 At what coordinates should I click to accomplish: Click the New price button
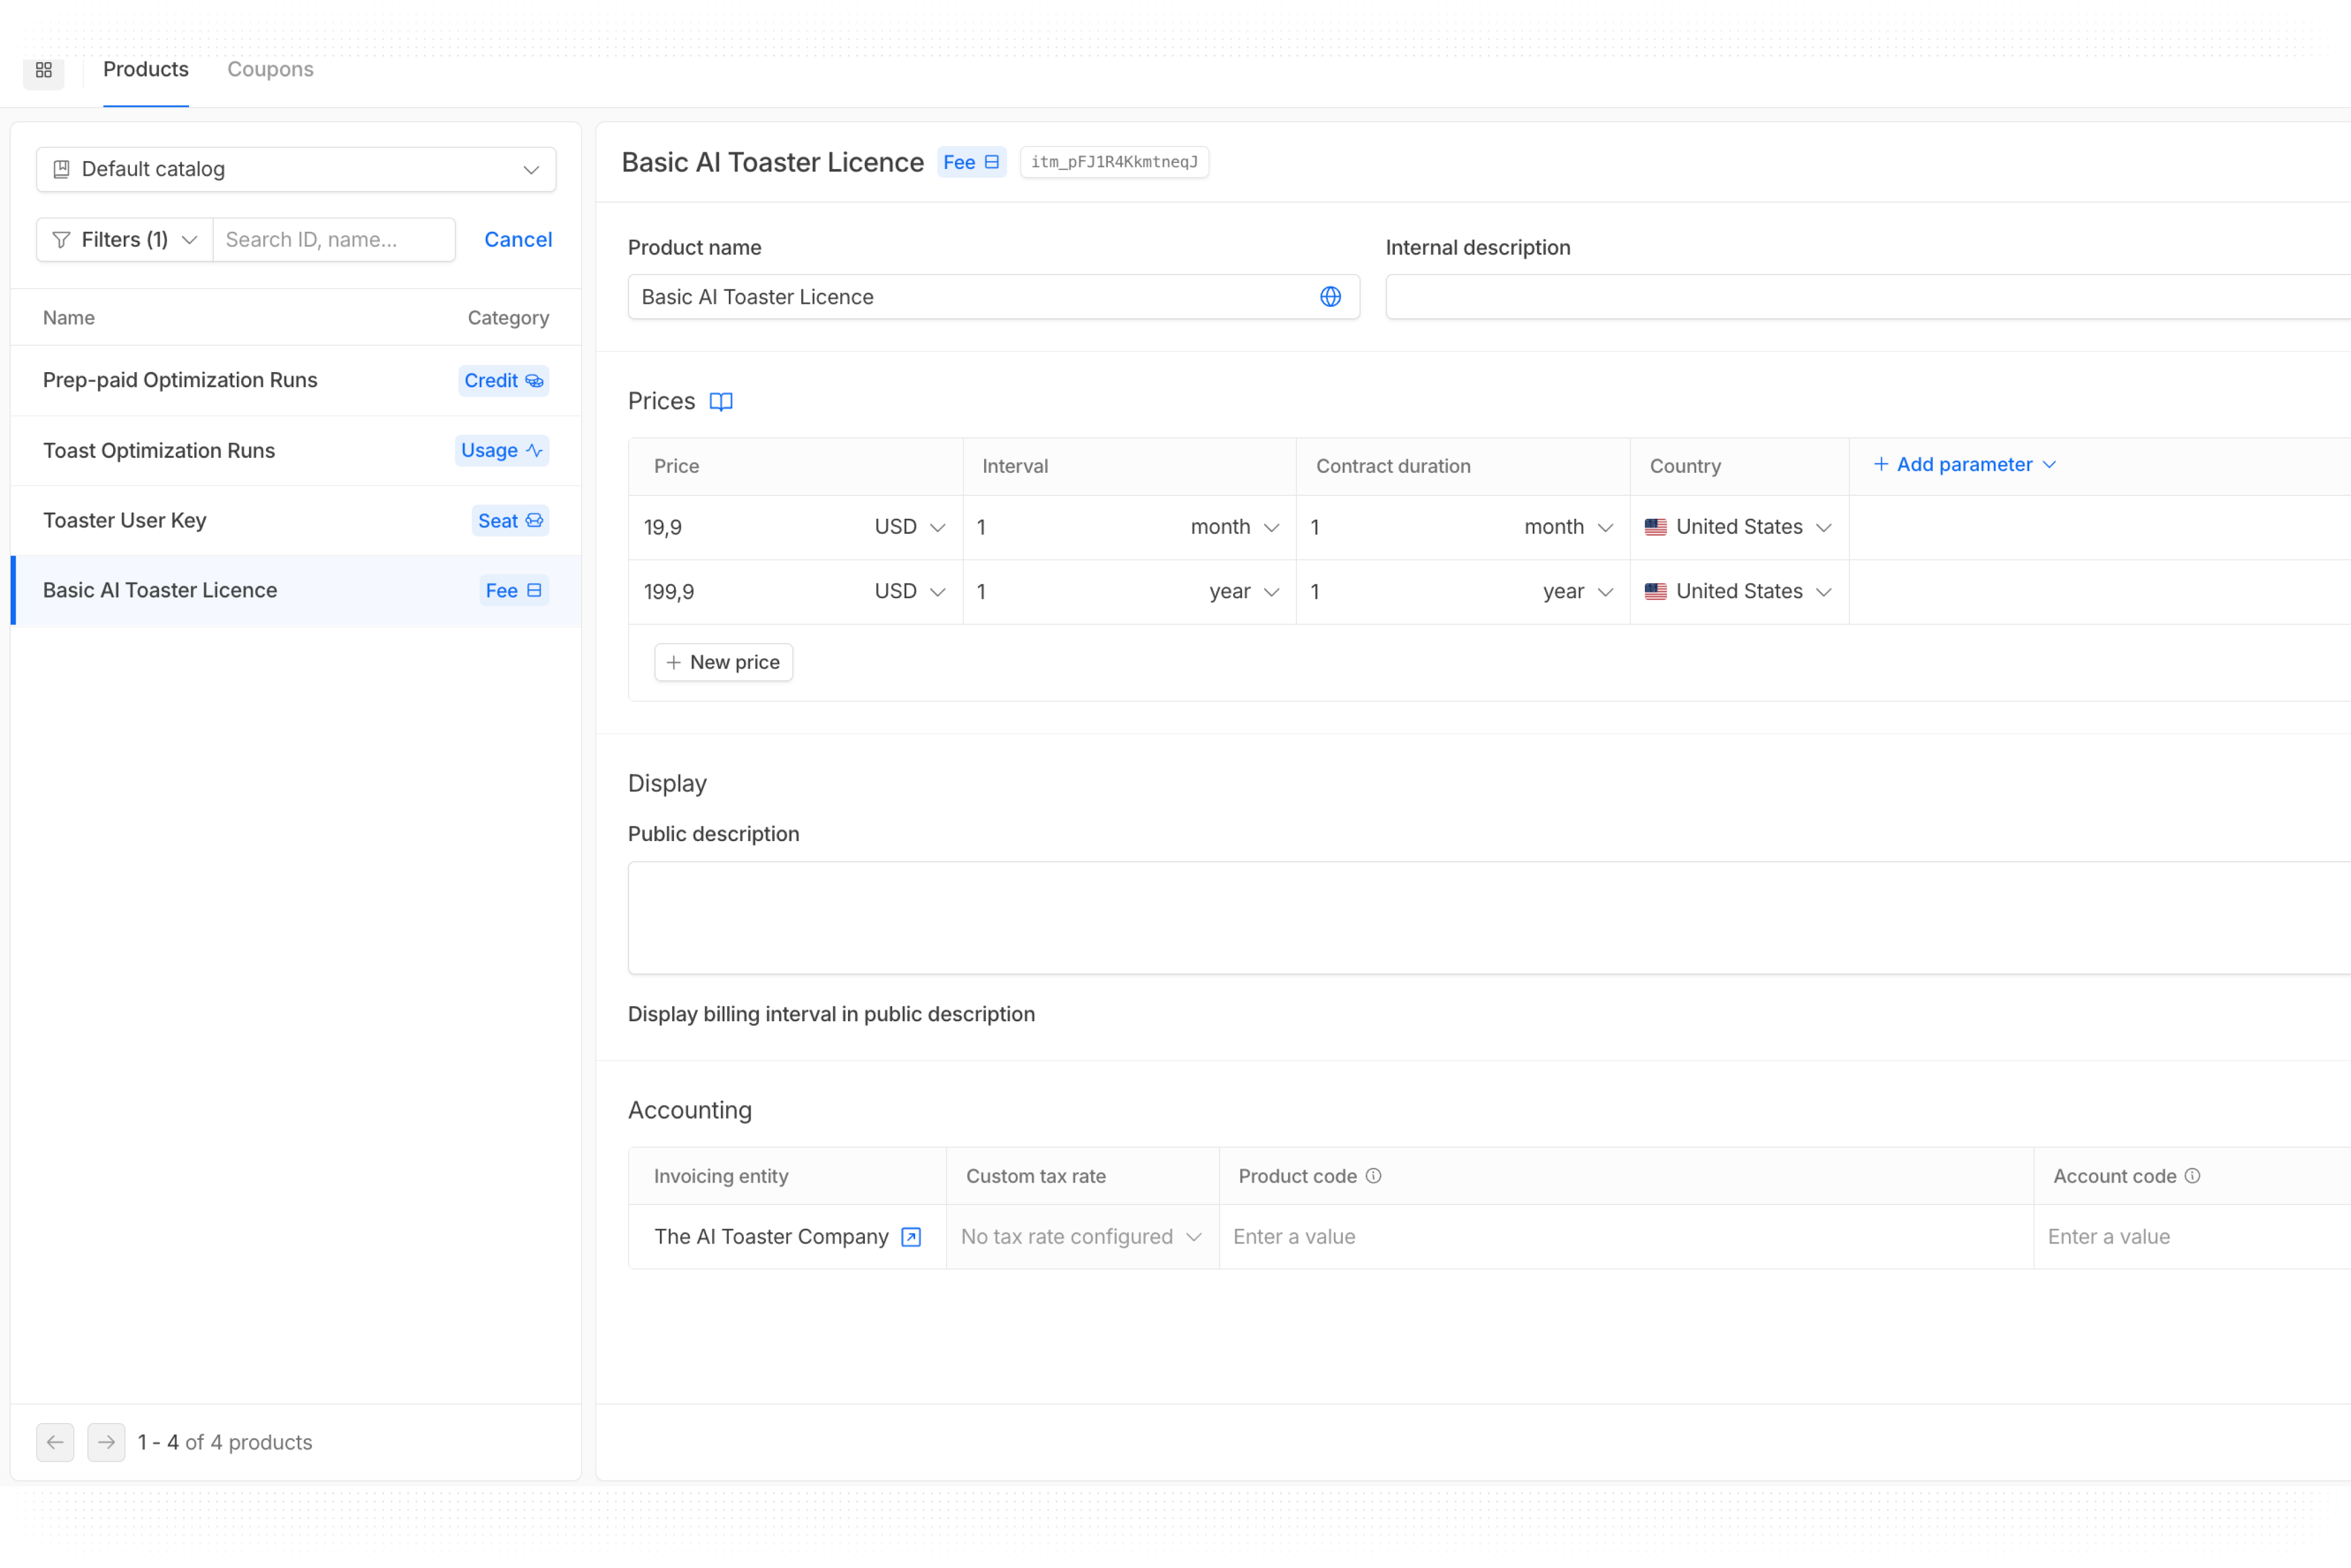click(x=723, y=662)
